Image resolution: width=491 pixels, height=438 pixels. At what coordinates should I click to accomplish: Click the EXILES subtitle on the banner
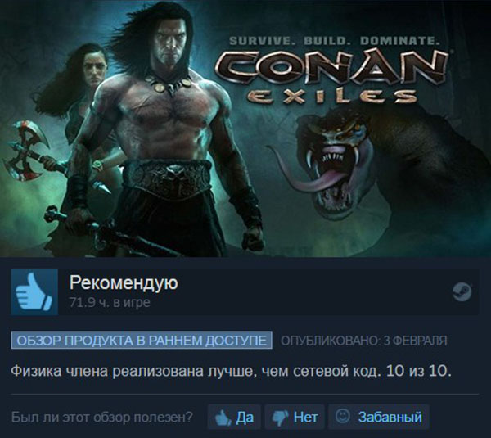pos(332,97)
